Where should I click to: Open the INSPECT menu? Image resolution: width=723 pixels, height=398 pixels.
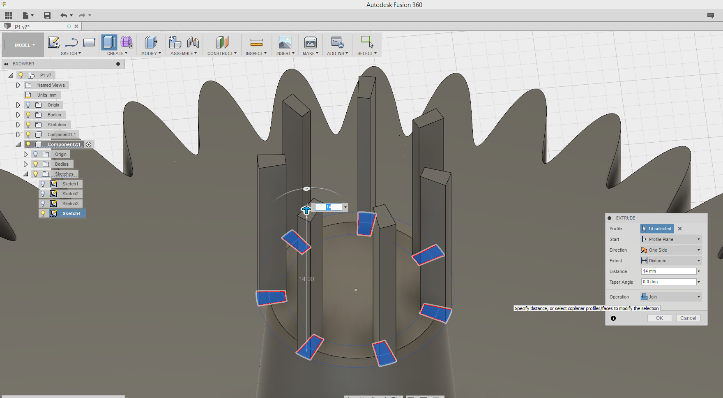[x=256, y=53]
